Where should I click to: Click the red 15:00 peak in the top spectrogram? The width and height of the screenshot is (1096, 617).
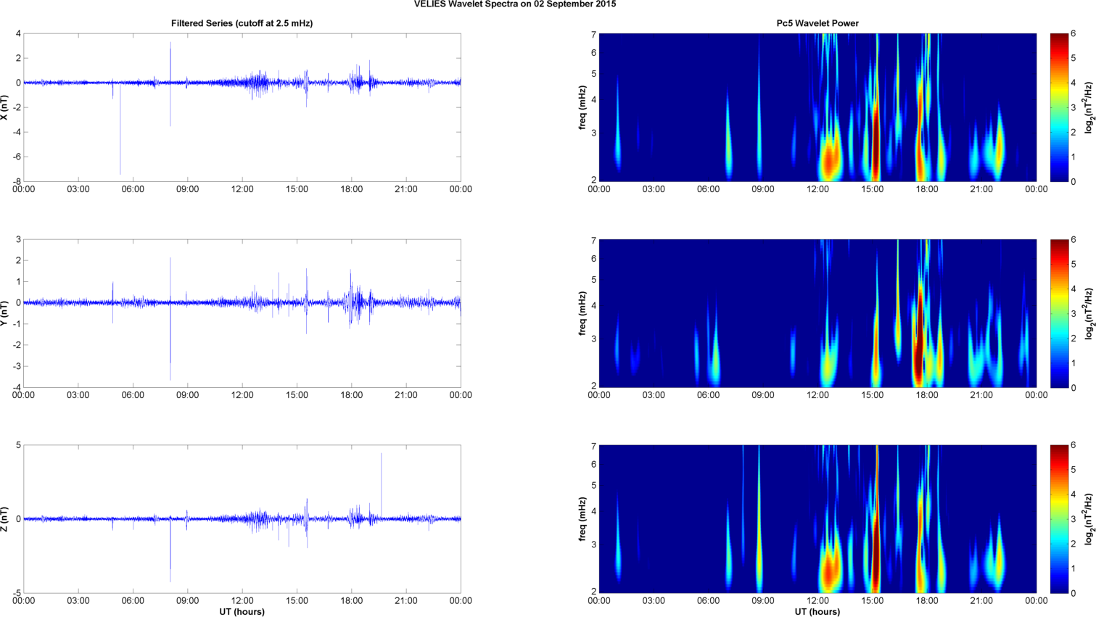click(x=875, y=141)
